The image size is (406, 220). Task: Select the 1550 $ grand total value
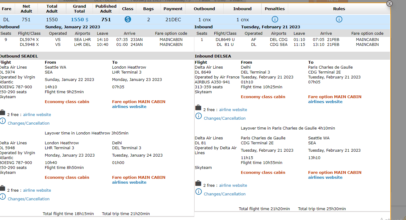click(x=79, y=20)
